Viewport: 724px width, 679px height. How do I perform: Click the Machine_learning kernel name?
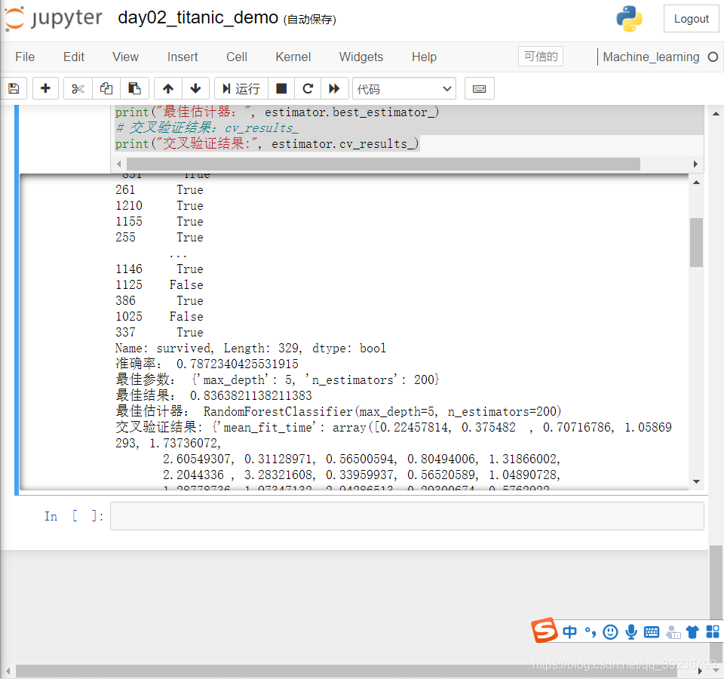coord(651,57)
